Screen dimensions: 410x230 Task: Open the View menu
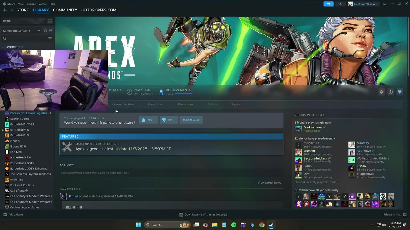pyautogui.click(x=21, y=4)
